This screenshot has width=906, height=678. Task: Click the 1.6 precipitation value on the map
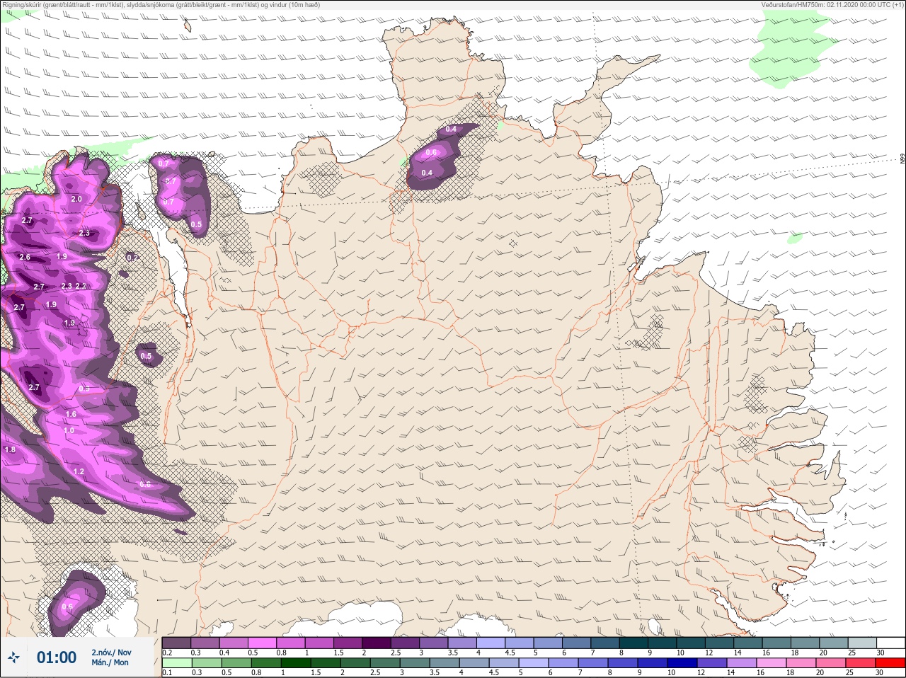pos(71,414)
